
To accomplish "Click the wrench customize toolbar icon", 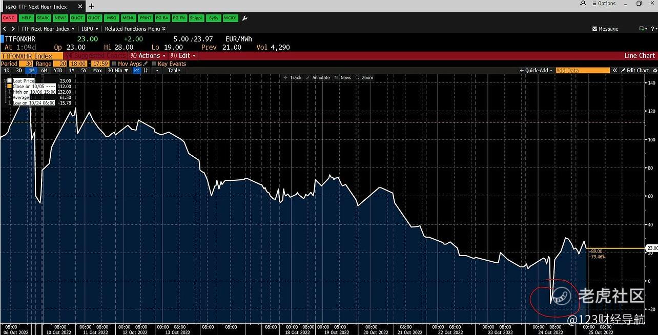I will pyautogui.click(x=244, y=18).
